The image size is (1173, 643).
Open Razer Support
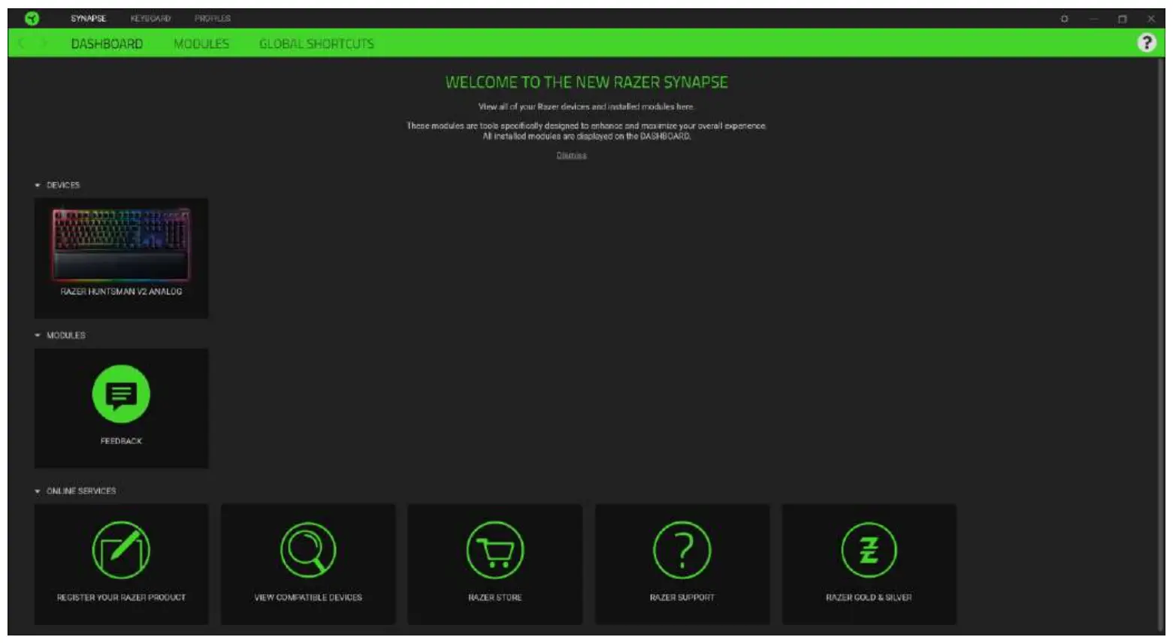click(682, 552)
